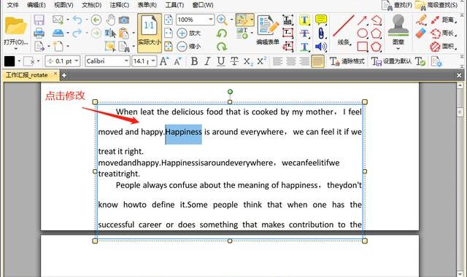Toggle bold text formatting
This screenshot has height=277, width=467.
click(194, 61)
